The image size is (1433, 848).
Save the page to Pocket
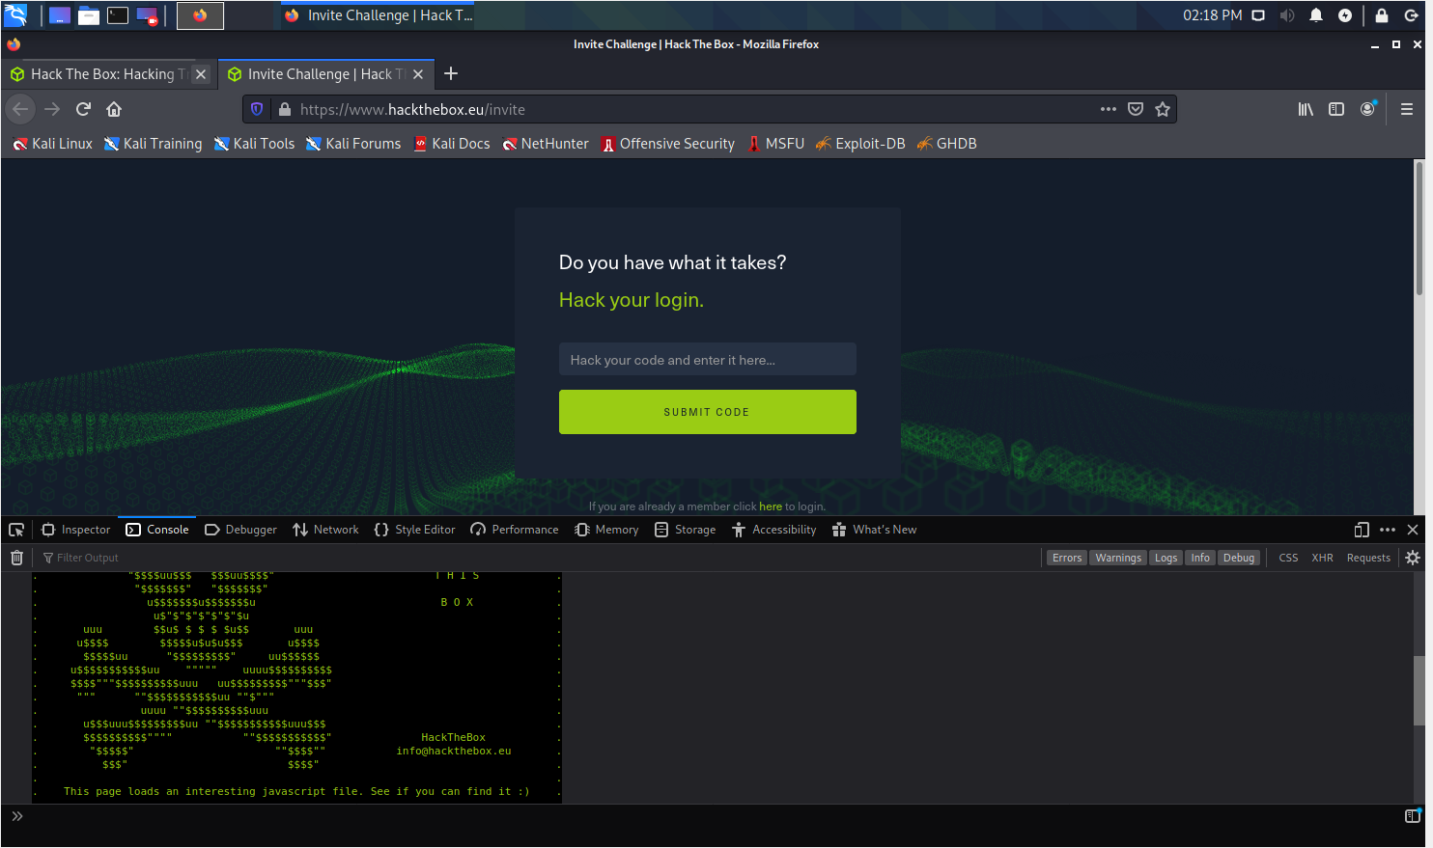(1136, 109)
